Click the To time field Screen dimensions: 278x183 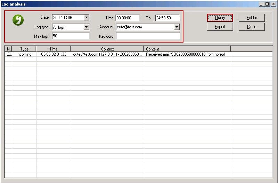tap(167, 18)
